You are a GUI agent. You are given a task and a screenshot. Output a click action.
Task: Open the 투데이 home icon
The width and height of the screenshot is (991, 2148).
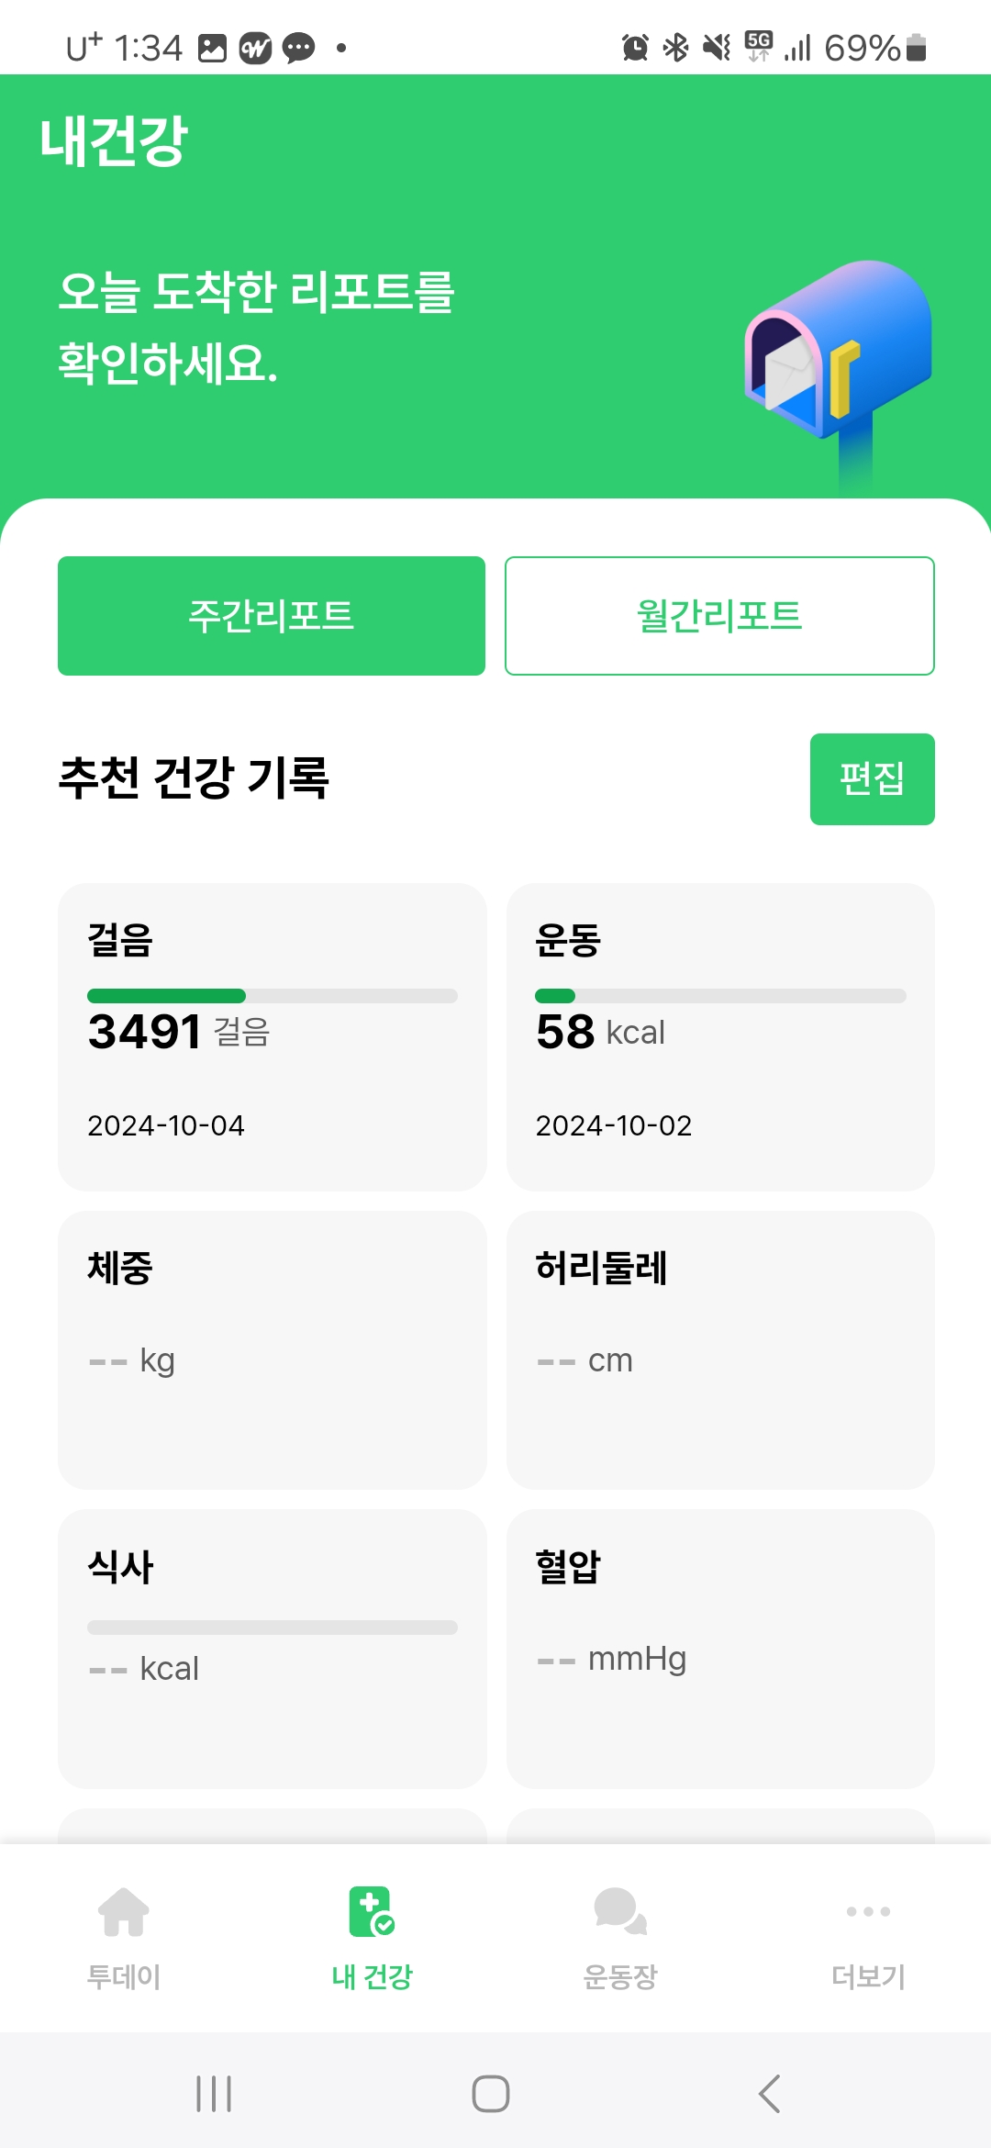[124, 1912]
